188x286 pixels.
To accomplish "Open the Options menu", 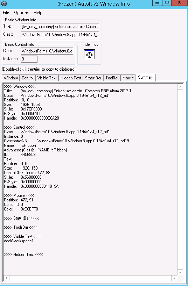I will pyautogui.click(x=21, y=13).
